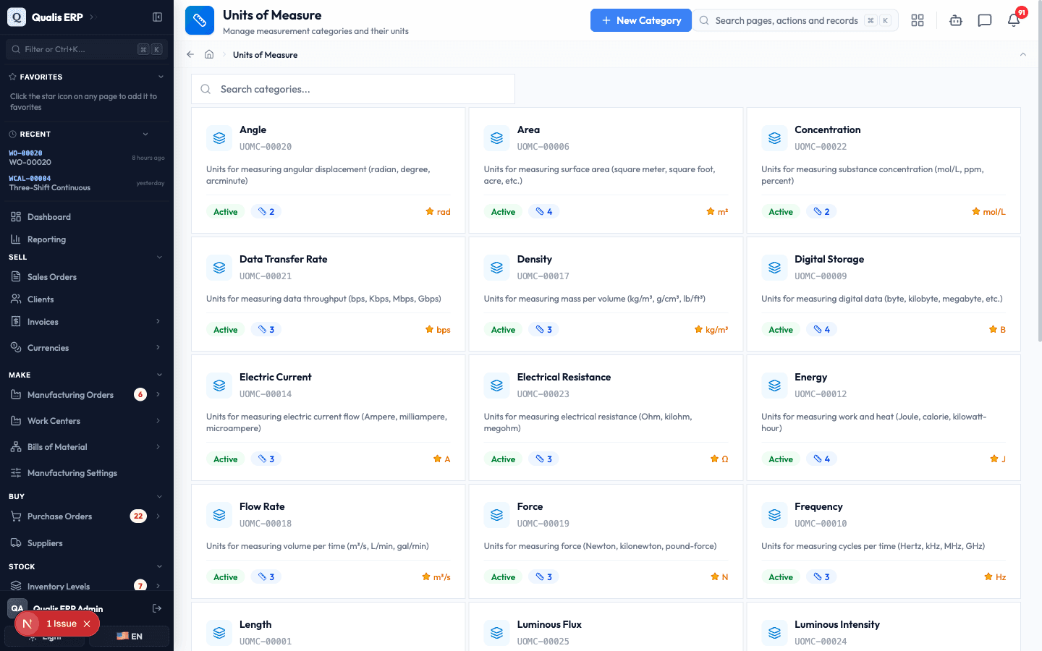Switch language using the EN toggle
The image size is (1042, 651).
130,637
